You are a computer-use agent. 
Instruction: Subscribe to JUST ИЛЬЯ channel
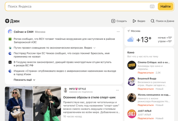(x=146, y=118)
